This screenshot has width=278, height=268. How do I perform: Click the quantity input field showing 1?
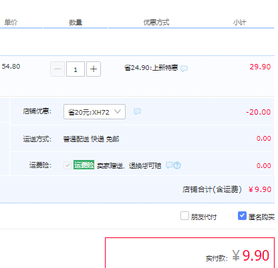tap(76, 69)
